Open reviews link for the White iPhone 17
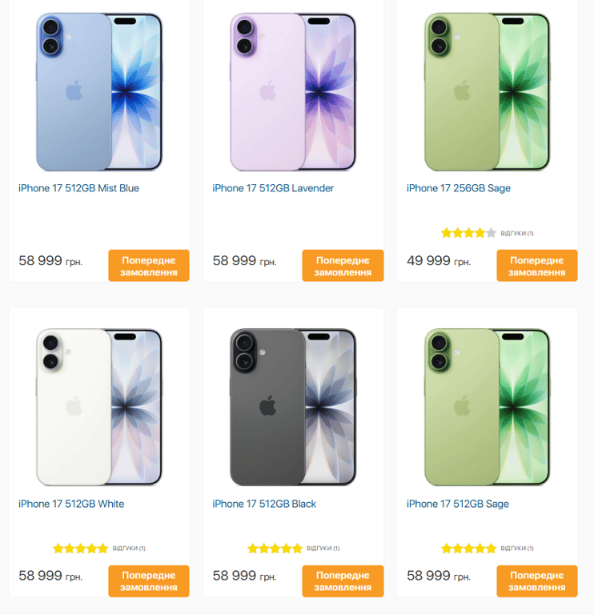The height and width of the screenshot is (615, 594). (x=129, y=549)
